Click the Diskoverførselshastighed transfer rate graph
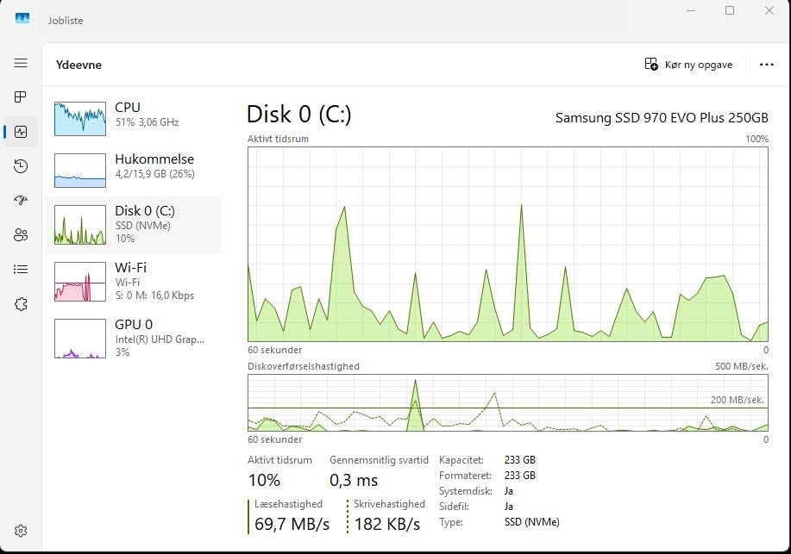 coord(508,402)
